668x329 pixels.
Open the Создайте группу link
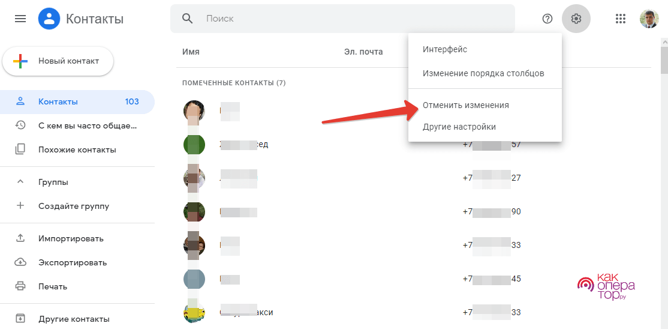tap(74, 206)
